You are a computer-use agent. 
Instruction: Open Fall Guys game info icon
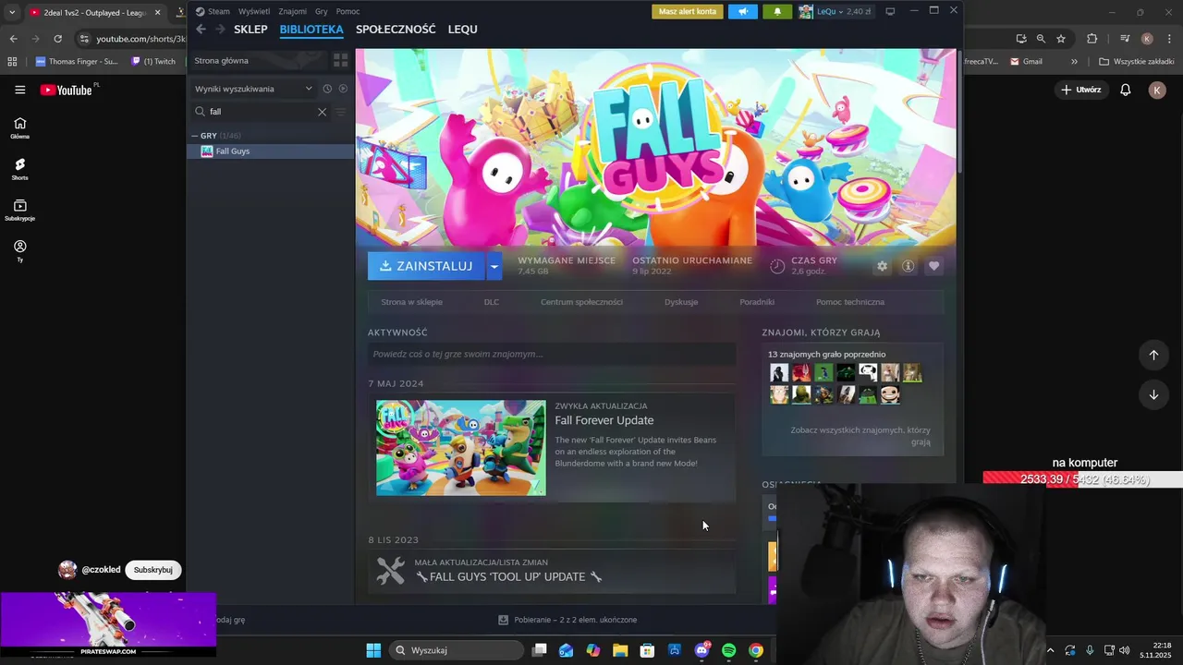click(908, 266)
